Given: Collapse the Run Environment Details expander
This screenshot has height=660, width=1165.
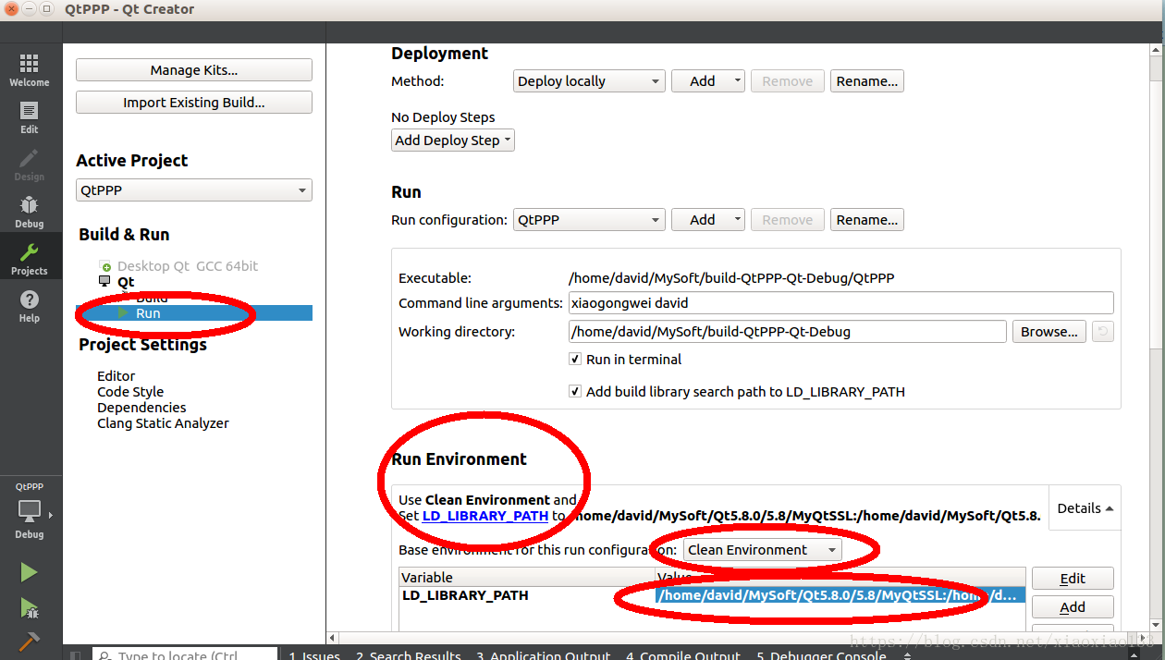Looking at the screenshot, I should [x=1085, y=508].
